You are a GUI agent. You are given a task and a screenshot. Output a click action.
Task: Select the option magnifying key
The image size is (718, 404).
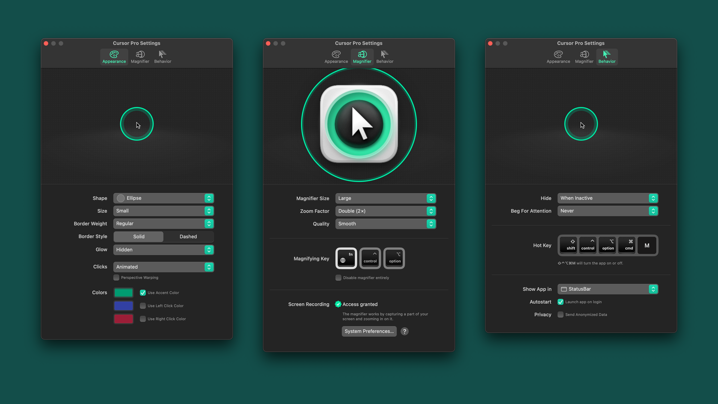pyautogui.click(x=394, y=258)
